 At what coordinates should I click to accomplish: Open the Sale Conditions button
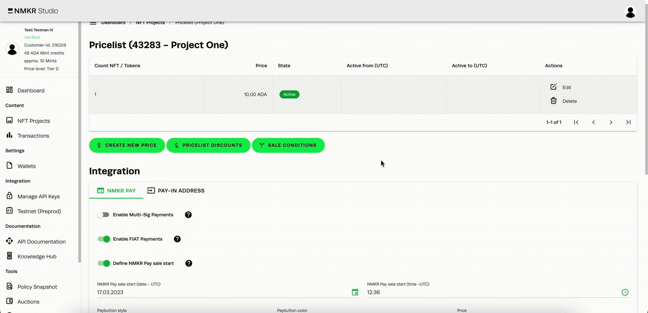(x=288, y=145)
